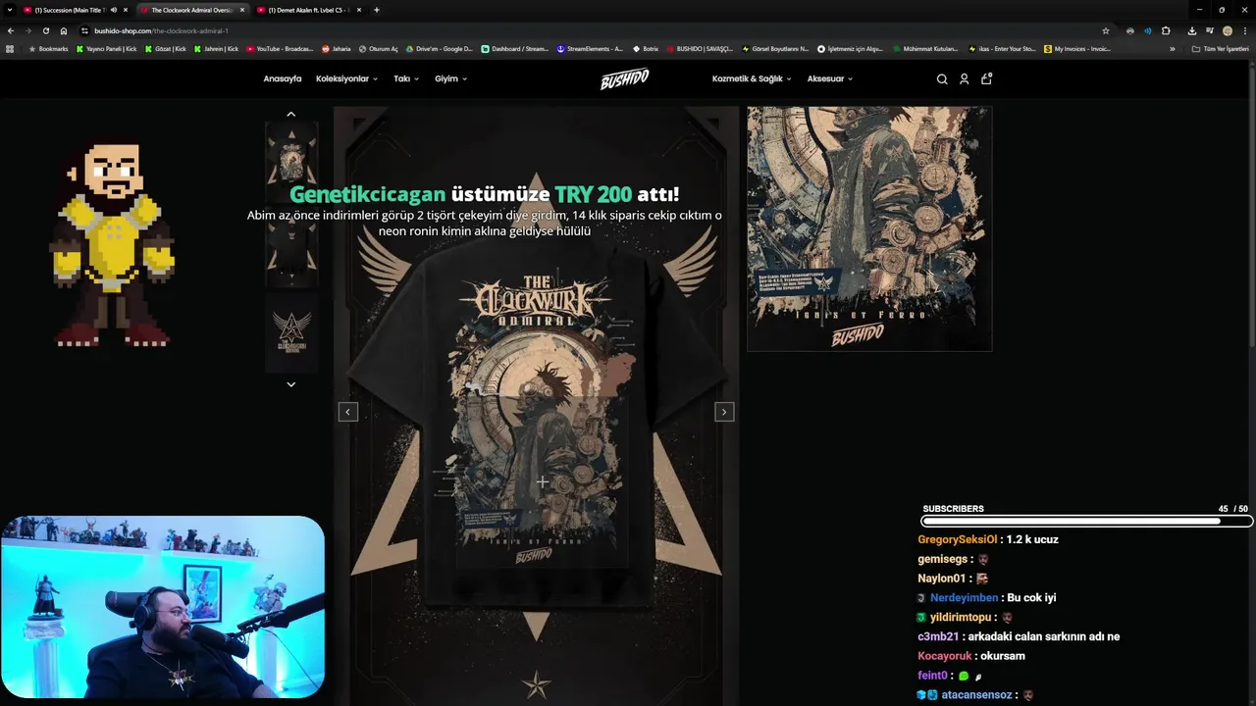Click the media control icon in toolbar
1256x706 pixels.
pyautogui.click(x=1210, y=30)
